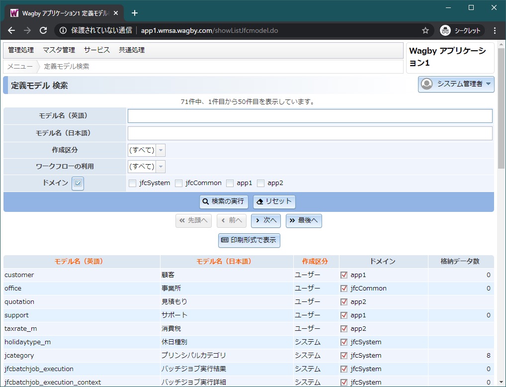
Task: Click the browser back arrow
Action: 11,30
